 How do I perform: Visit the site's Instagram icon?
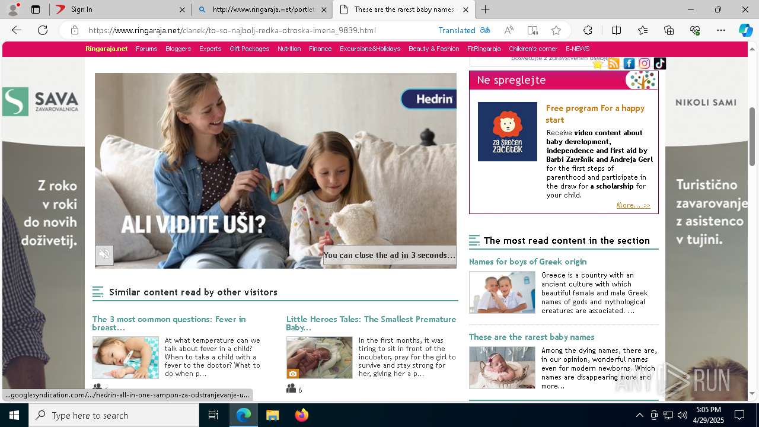645,63
